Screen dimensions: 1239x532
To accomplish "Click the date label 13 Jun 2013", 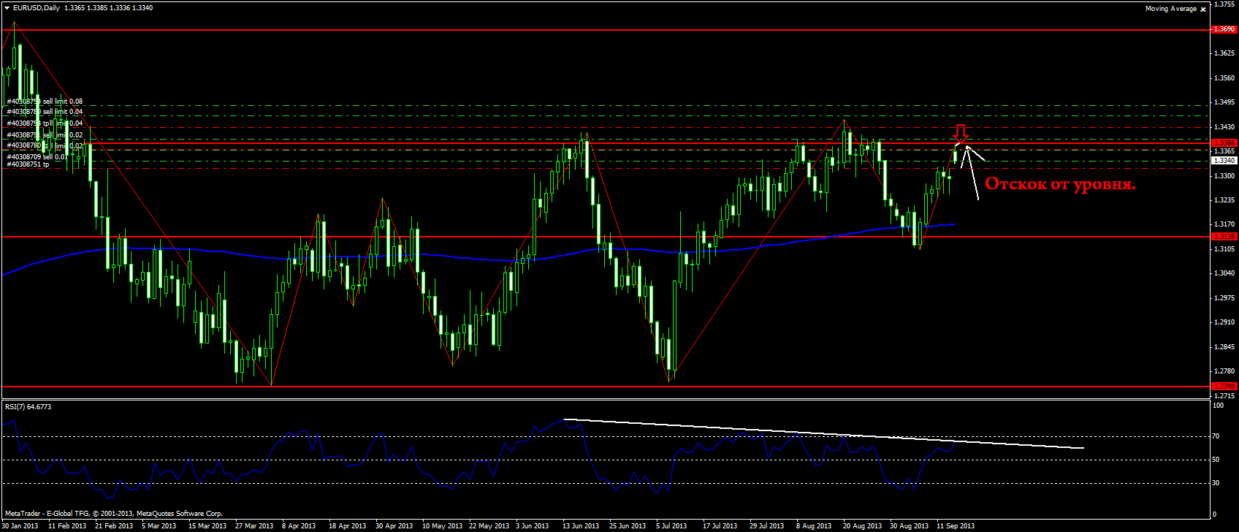I will [x=581, y=525].
